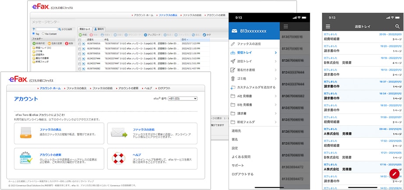Viewport: 404px width, 190px height.
Task: Select the Tag radio button
Action: pos(34,33)
